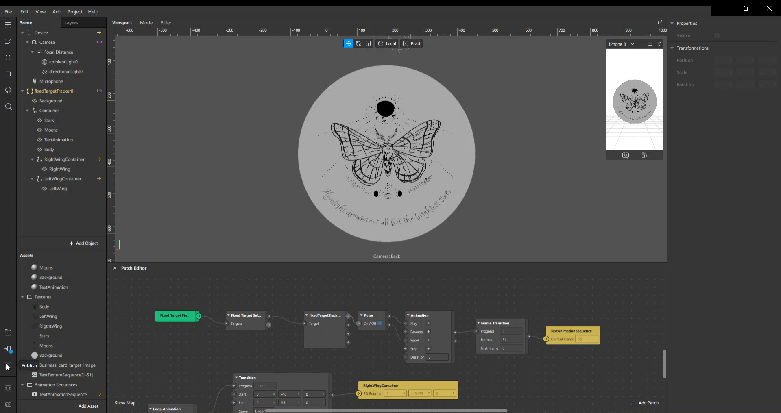This screenshot has width=781, height=413.
Task: Close the Patch Editor panel
Action: 115,268
